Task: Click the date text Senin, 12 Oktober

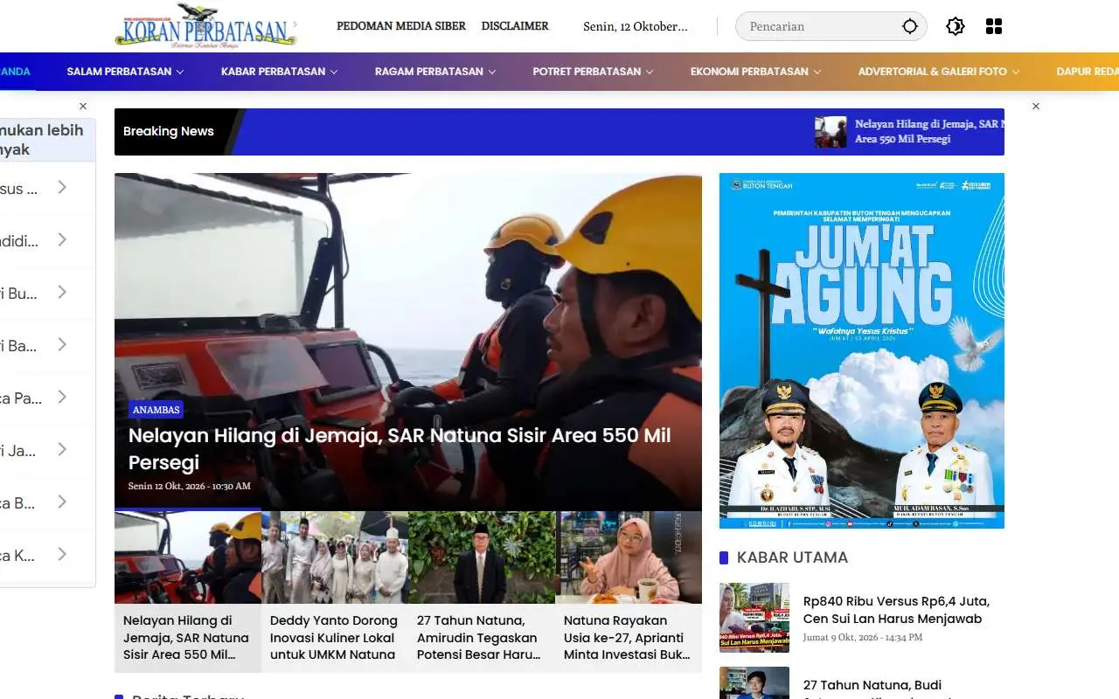Action: [x=636, y=26]
